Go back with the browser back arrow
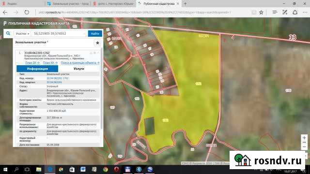Screen dimensions: 310x174 (x=5, y=13)
